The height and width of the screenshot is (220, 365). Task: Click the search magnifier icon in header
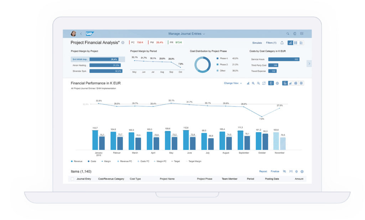[288, 34]
